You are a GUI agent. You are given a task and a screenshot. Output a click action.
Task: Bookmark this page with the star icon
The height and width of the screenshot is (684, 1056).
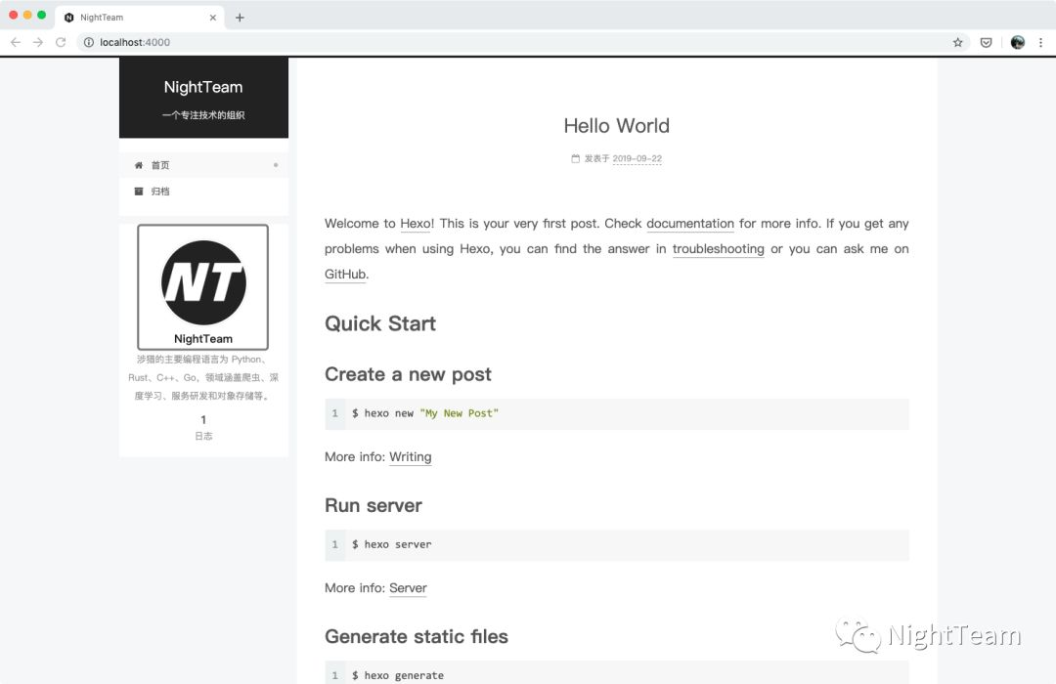[957, 42]
